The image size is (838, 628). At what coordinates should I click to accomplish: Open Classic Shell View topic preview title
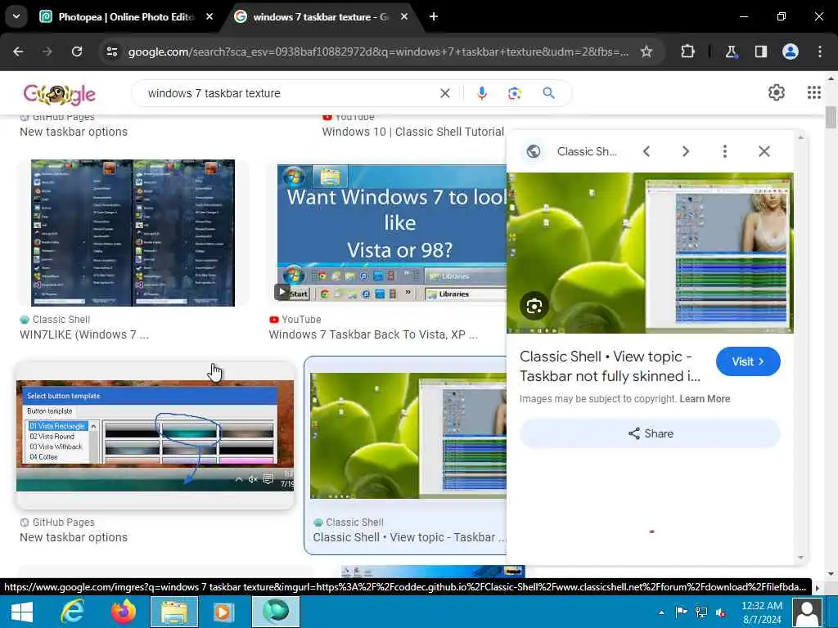pos(610,366)
